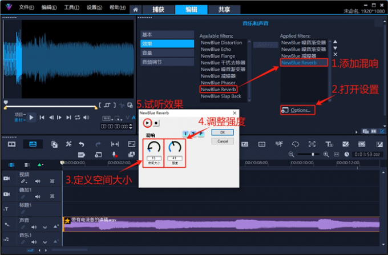Move applied filter down

point(335,48)
